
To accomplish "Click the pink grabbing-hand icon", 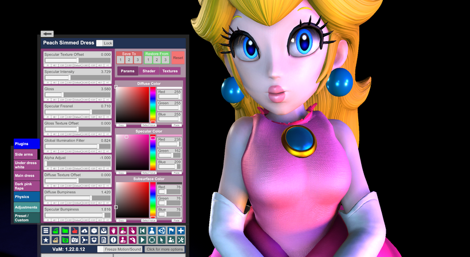I will pos(132,240).
